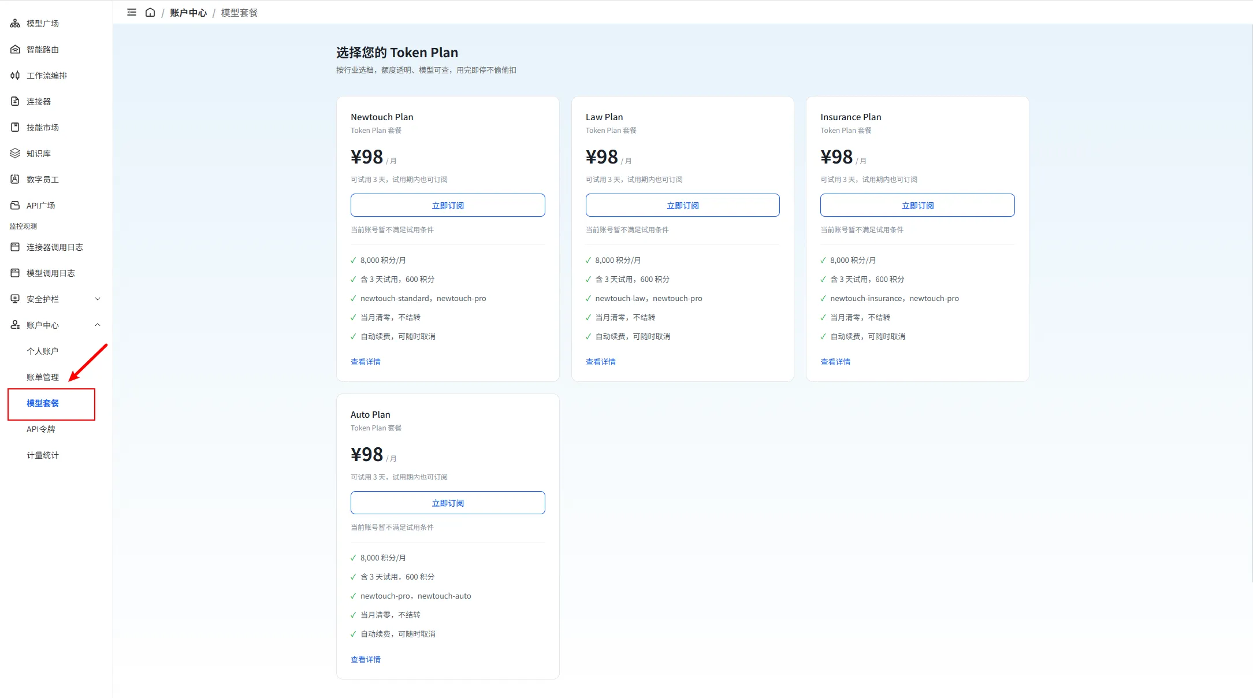Click the 工作流编排 workflow icon
The image size is (1253, 698).
click(x=15, y=75)
